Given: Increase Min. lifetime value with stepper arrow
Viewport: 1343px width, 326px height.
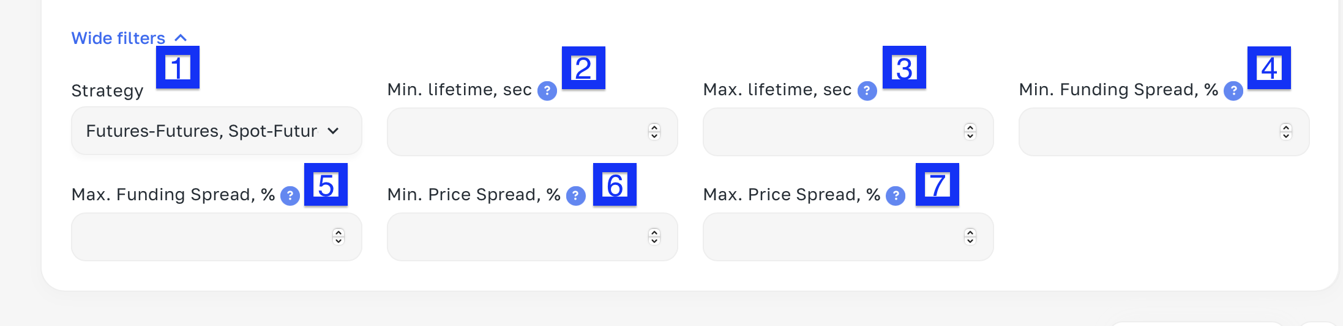Looking at the screenshot, I should (x=654, y=127).
